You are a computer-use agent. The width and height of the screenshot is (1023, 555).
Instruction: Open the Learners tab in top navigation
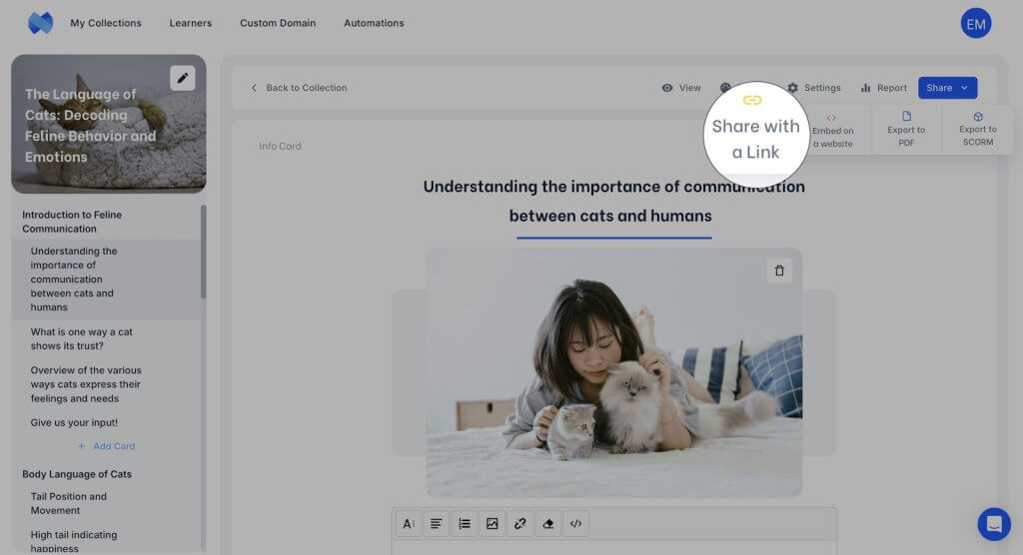pyautogui.click(x=190, y=23)
